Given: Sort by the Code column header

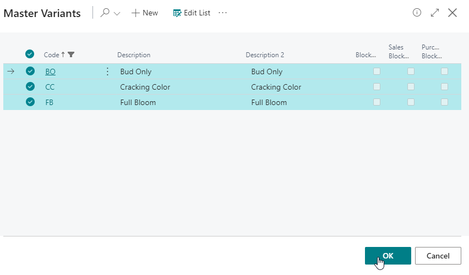Looking at the screenshot, I should [x=52, y=54].
